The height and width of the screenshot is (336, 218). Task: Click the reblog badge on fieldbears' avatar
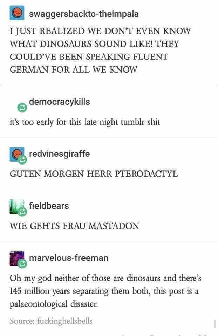point(22,212)
